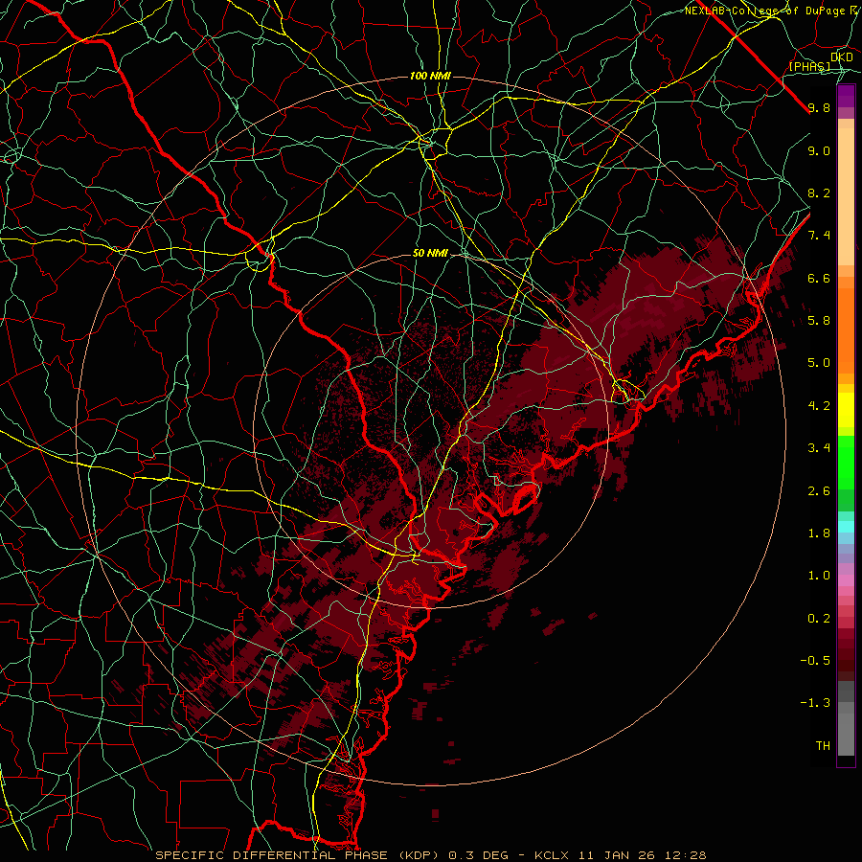This screenshot has width=862, height=862.
Task: Click the 1.0 value on the color scale
Action: coord(819,576)
